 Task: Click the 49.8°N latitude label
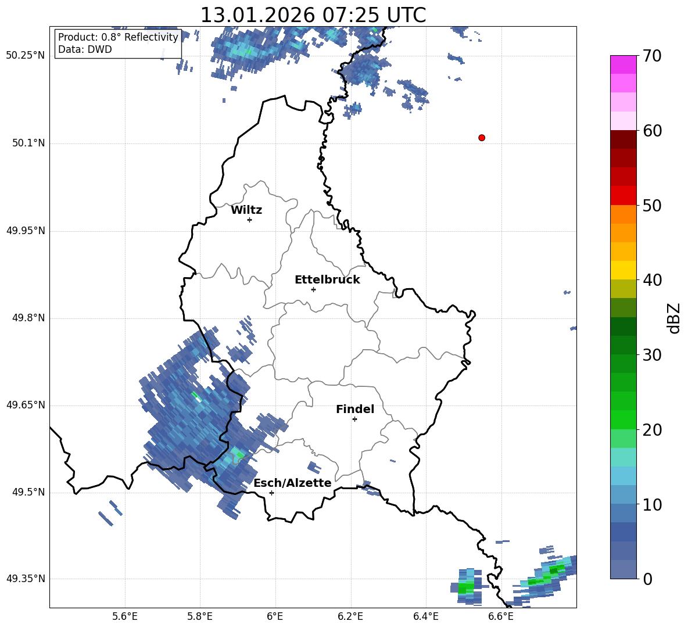pos(28,318)
